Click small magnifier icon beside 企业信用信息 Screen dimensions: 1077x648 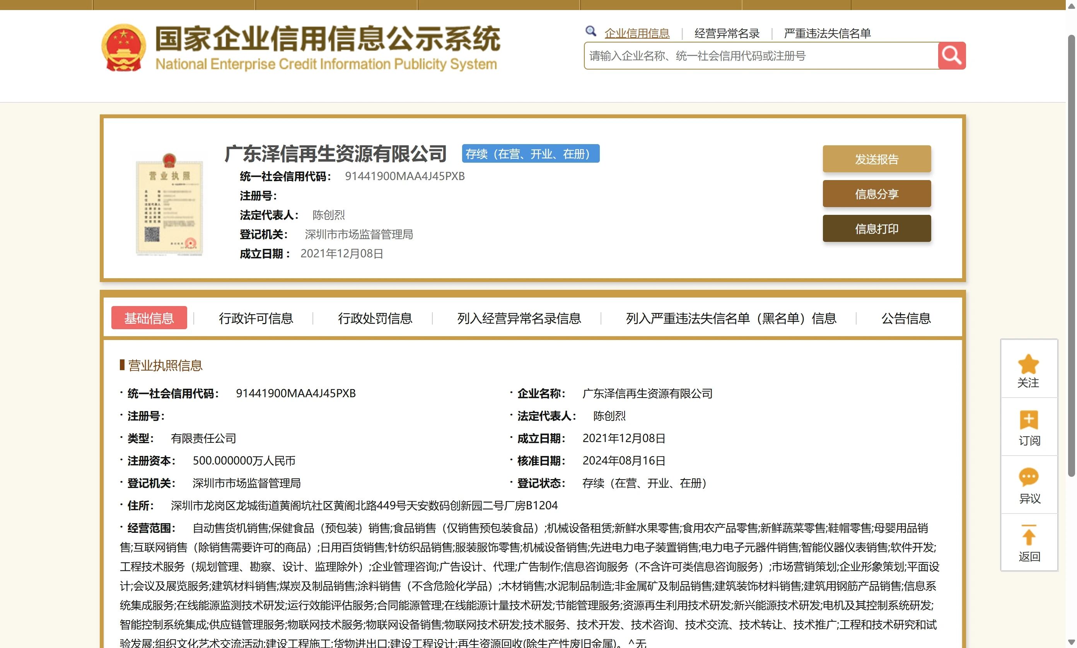pyautogui.click(x=590, y=31)
